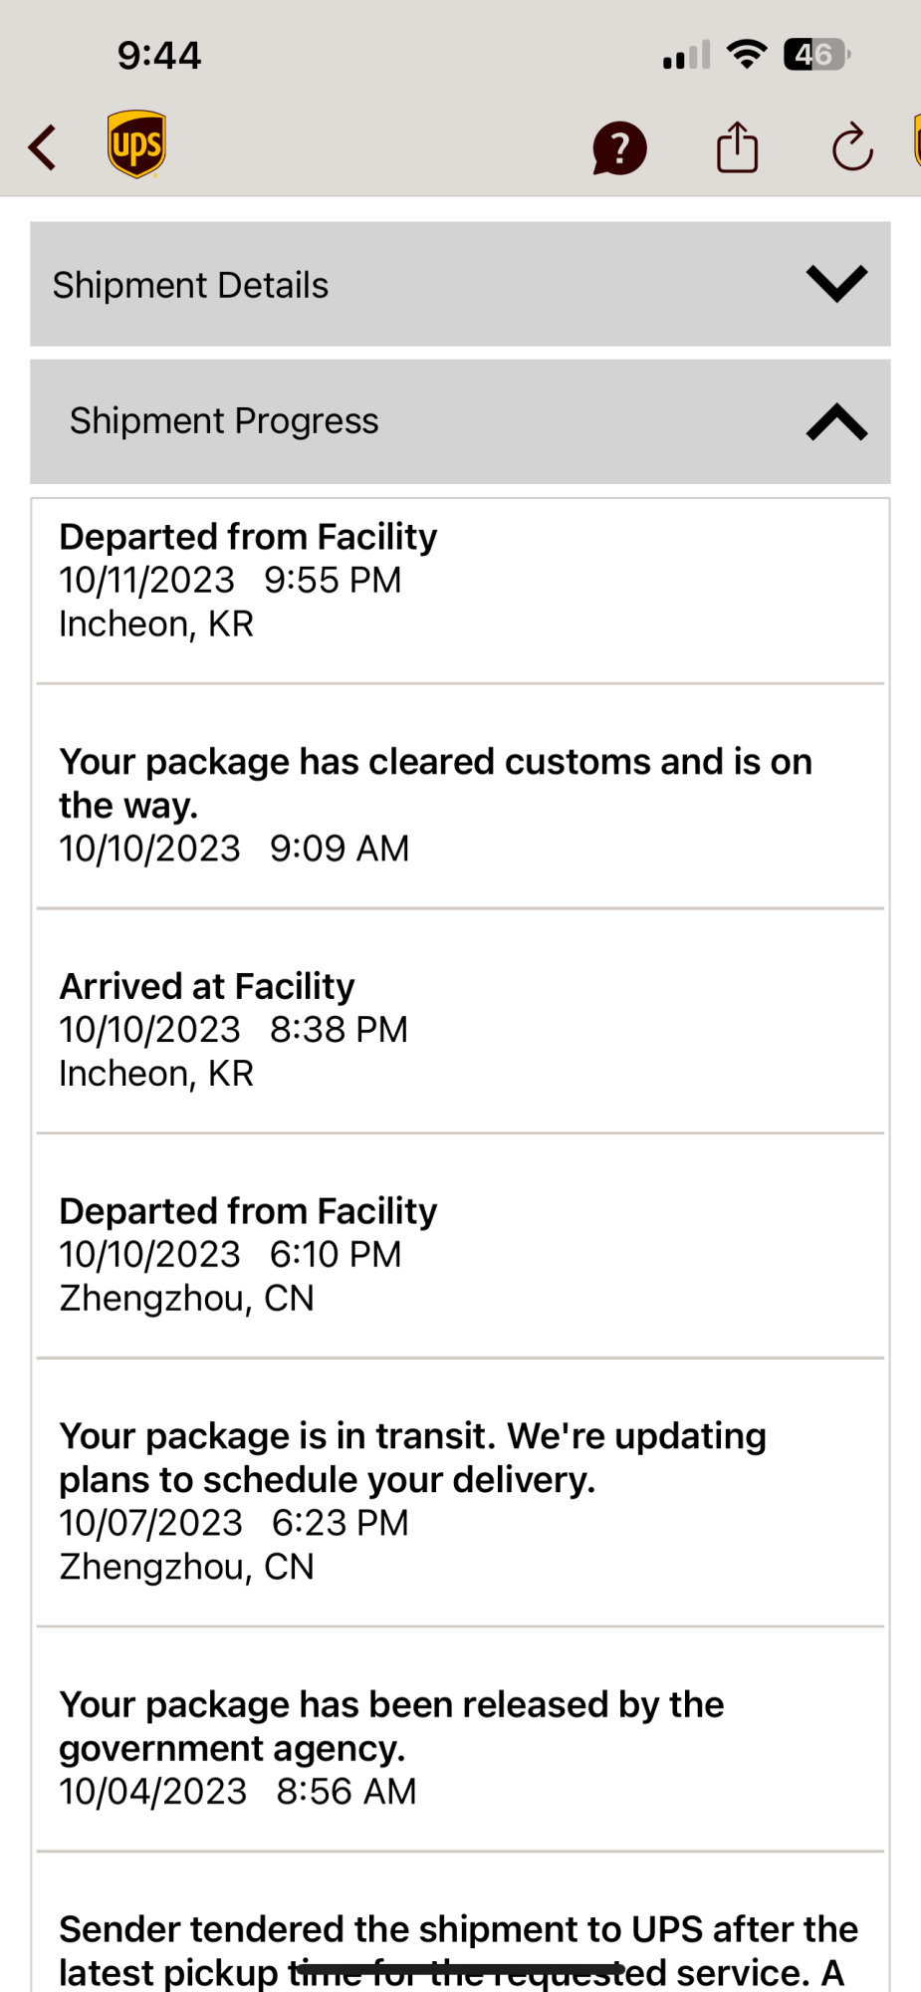
Task: Tap the back arrow icon
Action: pos(43,148)
